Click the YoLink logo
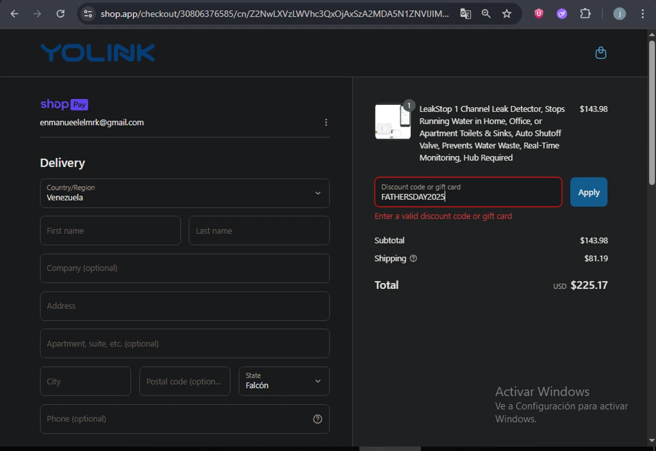 tap(98, 53)
